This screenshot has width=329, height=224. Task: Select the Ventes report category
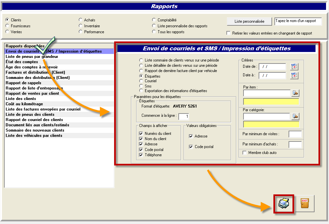(x=7, y=32)
